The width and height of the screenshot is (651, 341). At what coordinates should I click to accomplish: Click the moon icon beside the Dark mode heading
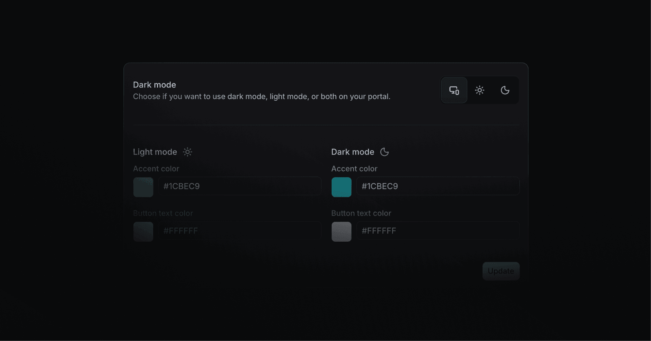pyautogui.click(x=385, y=152)
